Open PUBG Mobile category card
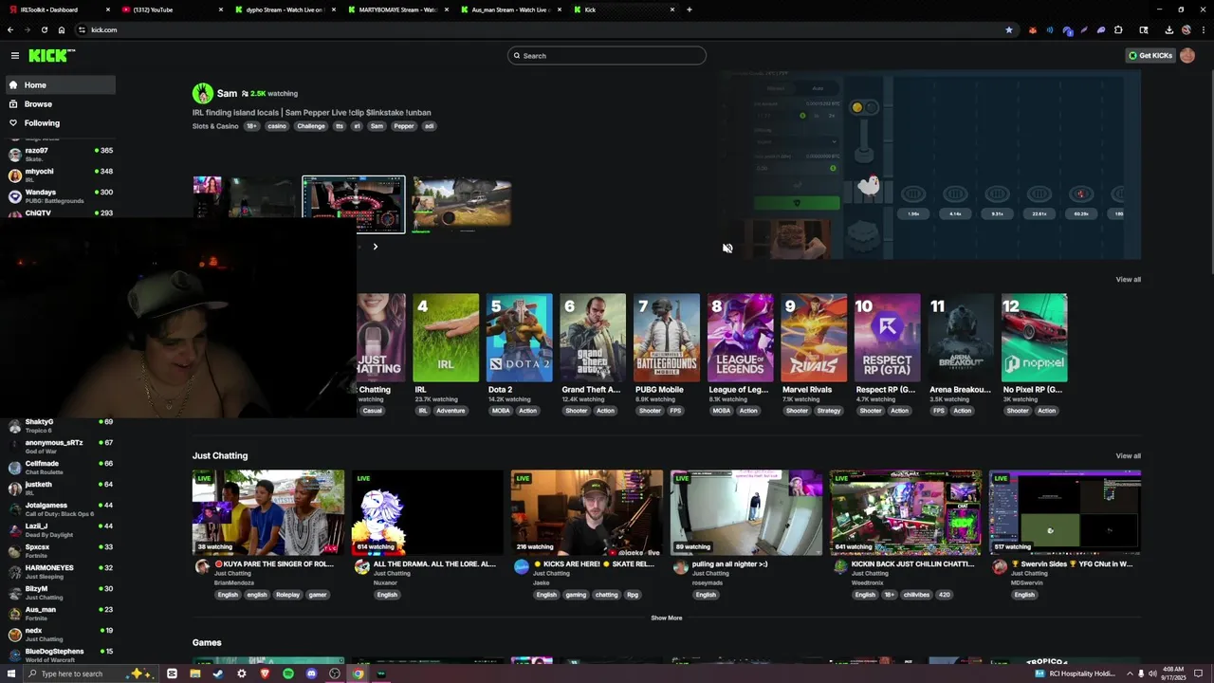Screen dimensions: 1214x683 coord(667,338)
